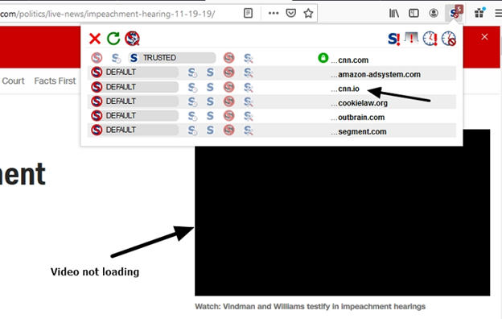Set cnn.com to DEFAULT preset
Screen dimensions: 502x319
click(x=97, y=58)
